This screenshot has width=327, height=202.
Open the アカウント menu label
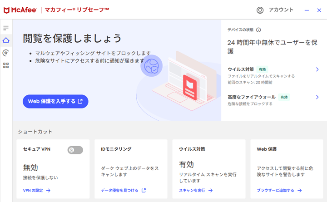281,10
